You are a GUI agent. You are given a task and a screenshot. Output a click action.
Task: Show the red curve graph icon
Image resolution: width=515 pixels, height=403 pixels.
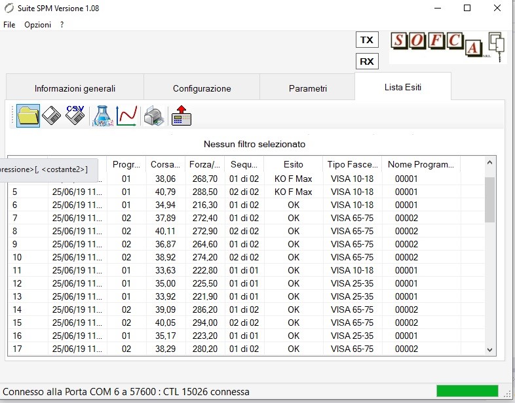coord(126,116)
